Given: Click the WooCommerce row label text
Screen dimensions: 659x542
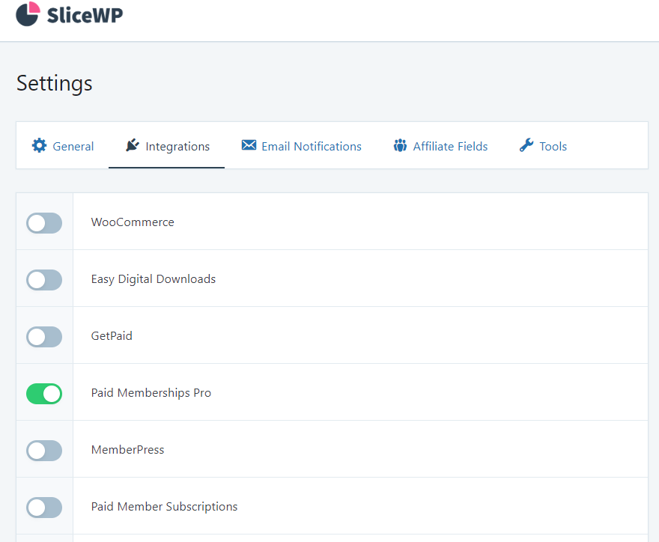Looking at the screenshot, I should [x=133, y=222].
